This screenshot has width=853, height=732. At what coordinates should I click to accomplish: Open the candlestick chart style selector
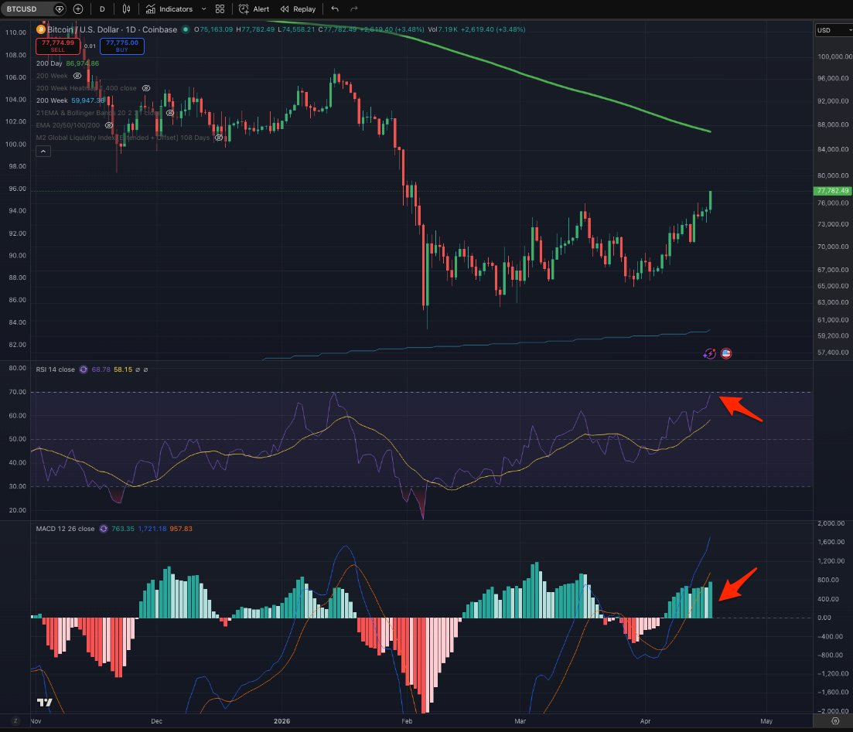click(126, 9)
